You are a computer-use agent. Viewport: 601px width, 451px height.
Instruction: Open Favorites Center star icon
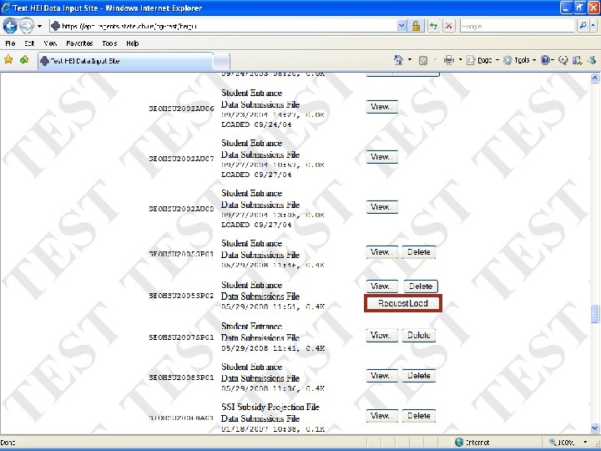[x=8, y=60]
